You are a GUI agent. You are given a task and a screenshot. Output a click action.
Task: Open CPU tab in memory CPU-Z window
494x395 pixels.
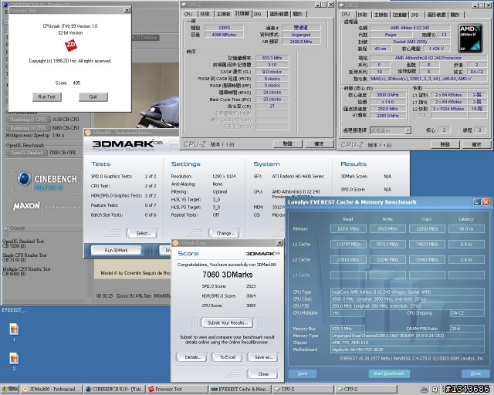coord(188,14)
